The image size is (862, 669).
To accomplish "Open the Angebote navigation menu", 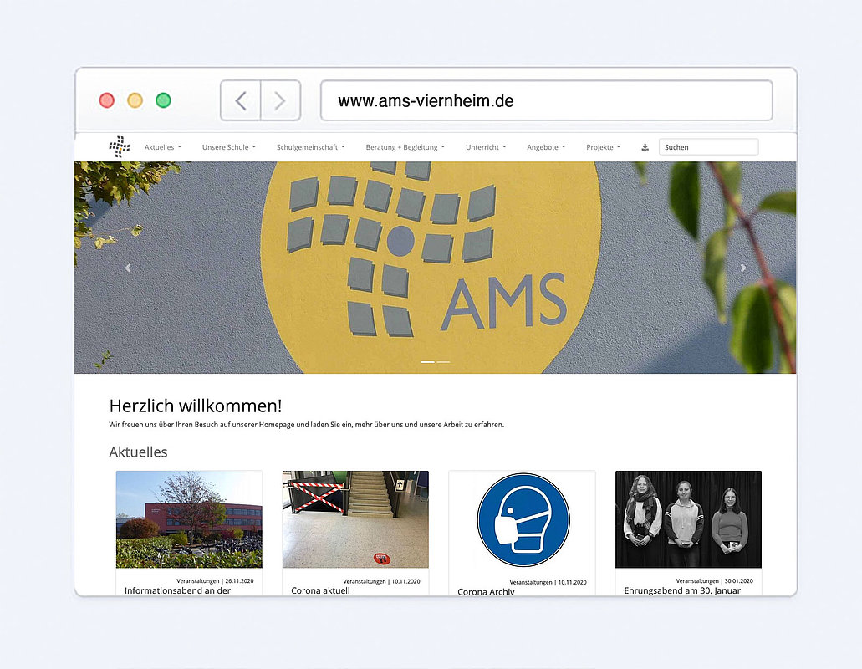I will point(545,147).
